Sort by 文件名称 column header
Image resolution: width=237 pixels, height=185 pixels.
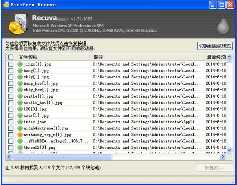[53, 57]
